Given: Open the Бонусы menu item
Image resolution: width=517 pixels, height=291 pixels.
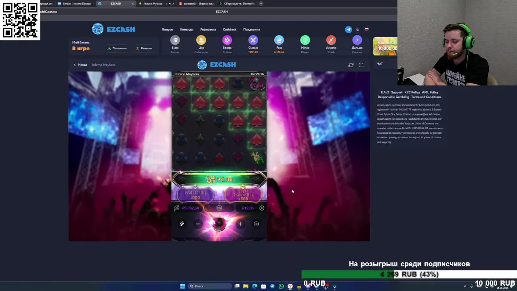Looking at the screenshot, I should click(168, 30).
